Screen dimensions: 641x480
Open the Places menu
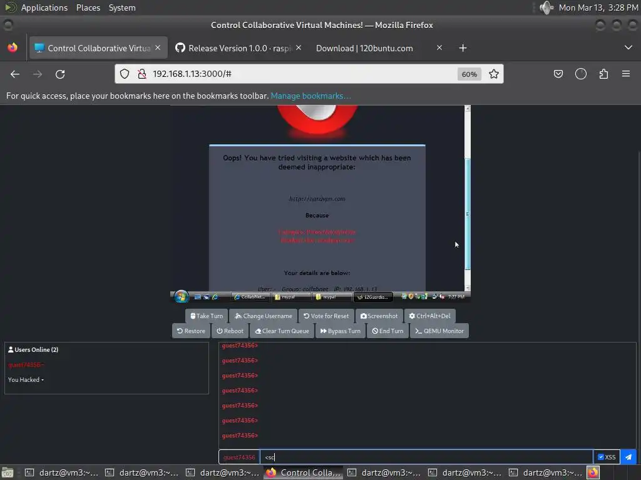coord(88,7)
